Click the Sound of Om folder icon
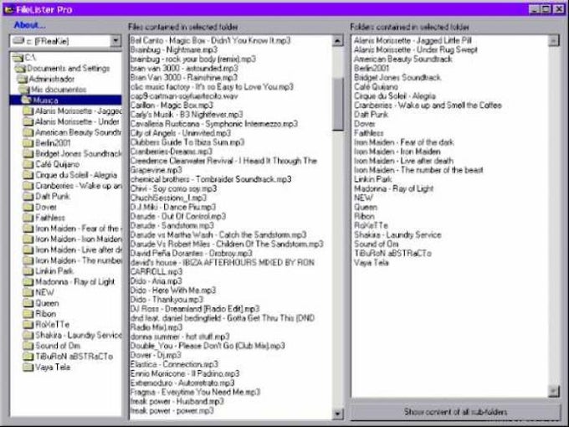This screenshot has width=569, height=427. [x=28, y=346]
